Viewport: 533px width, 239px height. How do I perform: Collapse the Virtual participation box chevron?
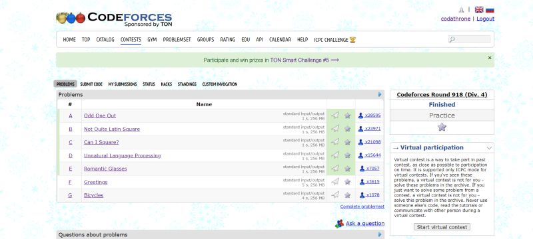pos(489,148)
